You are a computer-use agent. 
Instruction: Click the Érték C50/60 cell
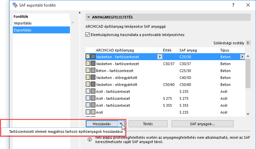tap(169, 85)
